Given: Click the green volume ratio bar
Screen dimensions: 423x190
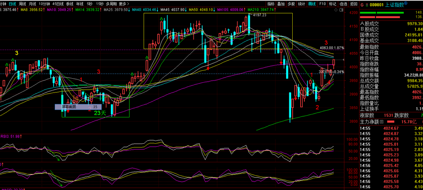Looking at the screenshot, I should tap(382, 13).
